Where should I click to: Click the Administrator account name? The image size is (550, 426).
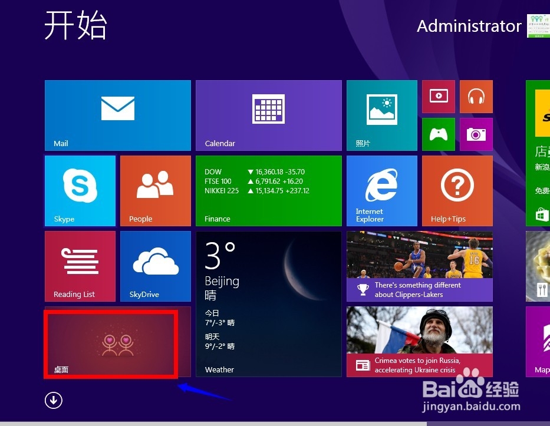coord(469,26)
